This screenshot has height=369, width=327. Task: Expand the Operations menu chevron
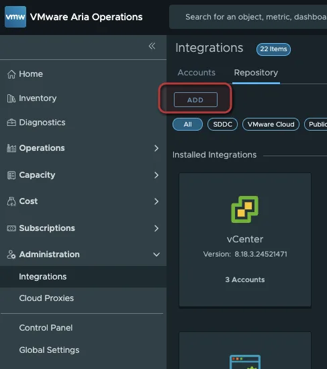pos(156,148)
